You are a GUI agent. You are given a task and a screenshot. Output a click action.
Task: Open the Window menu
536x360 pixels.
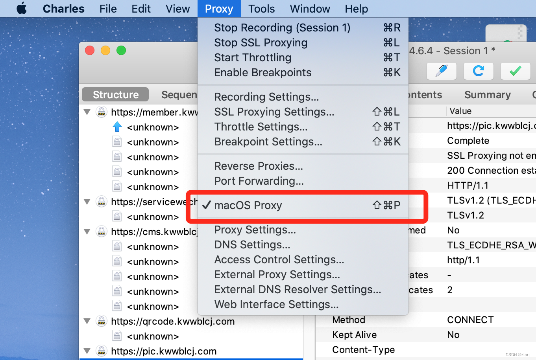[310, 9]
